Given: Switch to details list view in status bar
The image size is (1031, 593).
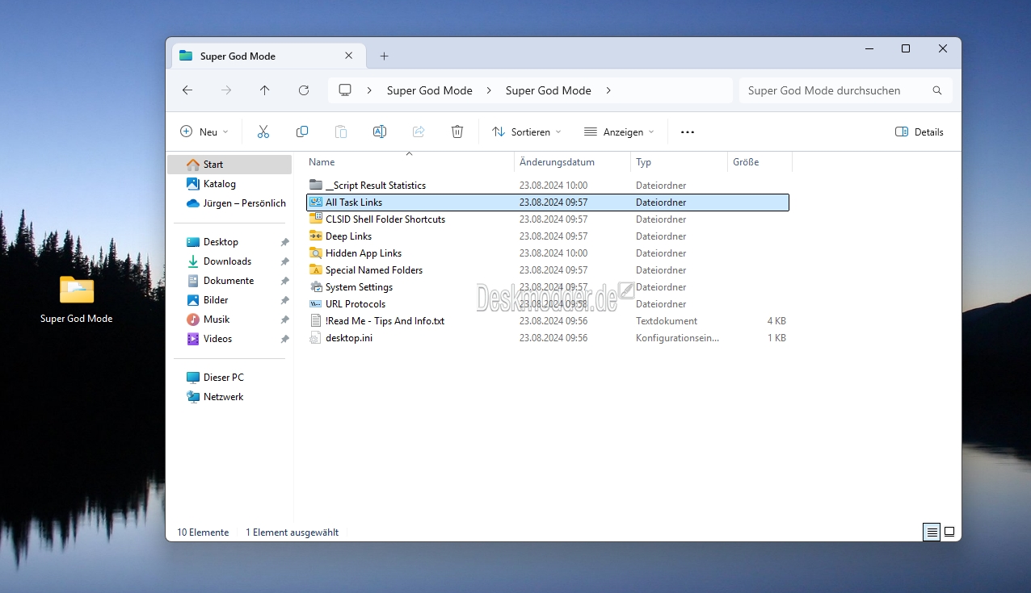Looking at the screenshot, I should (x=932, y=532).
